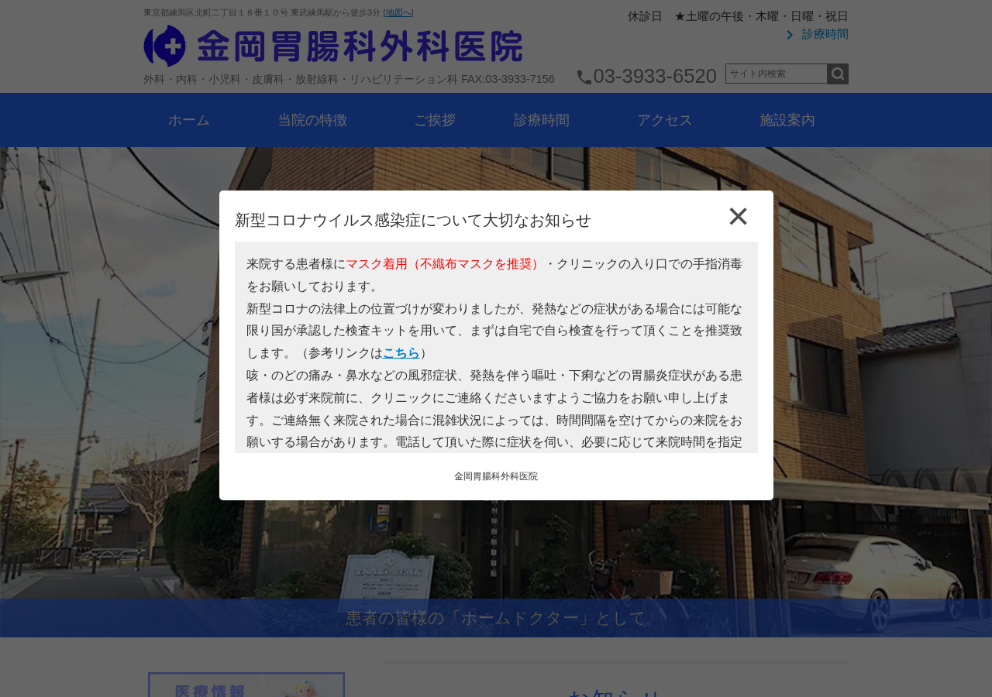
Task: Open アクセス navigation item
Action: tap(665, 120)
